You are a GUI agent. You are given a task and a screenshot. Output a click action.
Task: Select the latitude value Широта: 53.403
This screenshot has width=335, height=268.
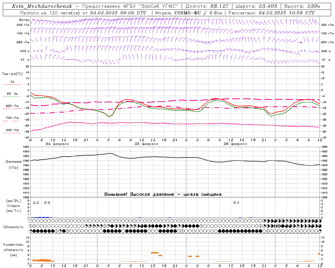click(256, 6)
